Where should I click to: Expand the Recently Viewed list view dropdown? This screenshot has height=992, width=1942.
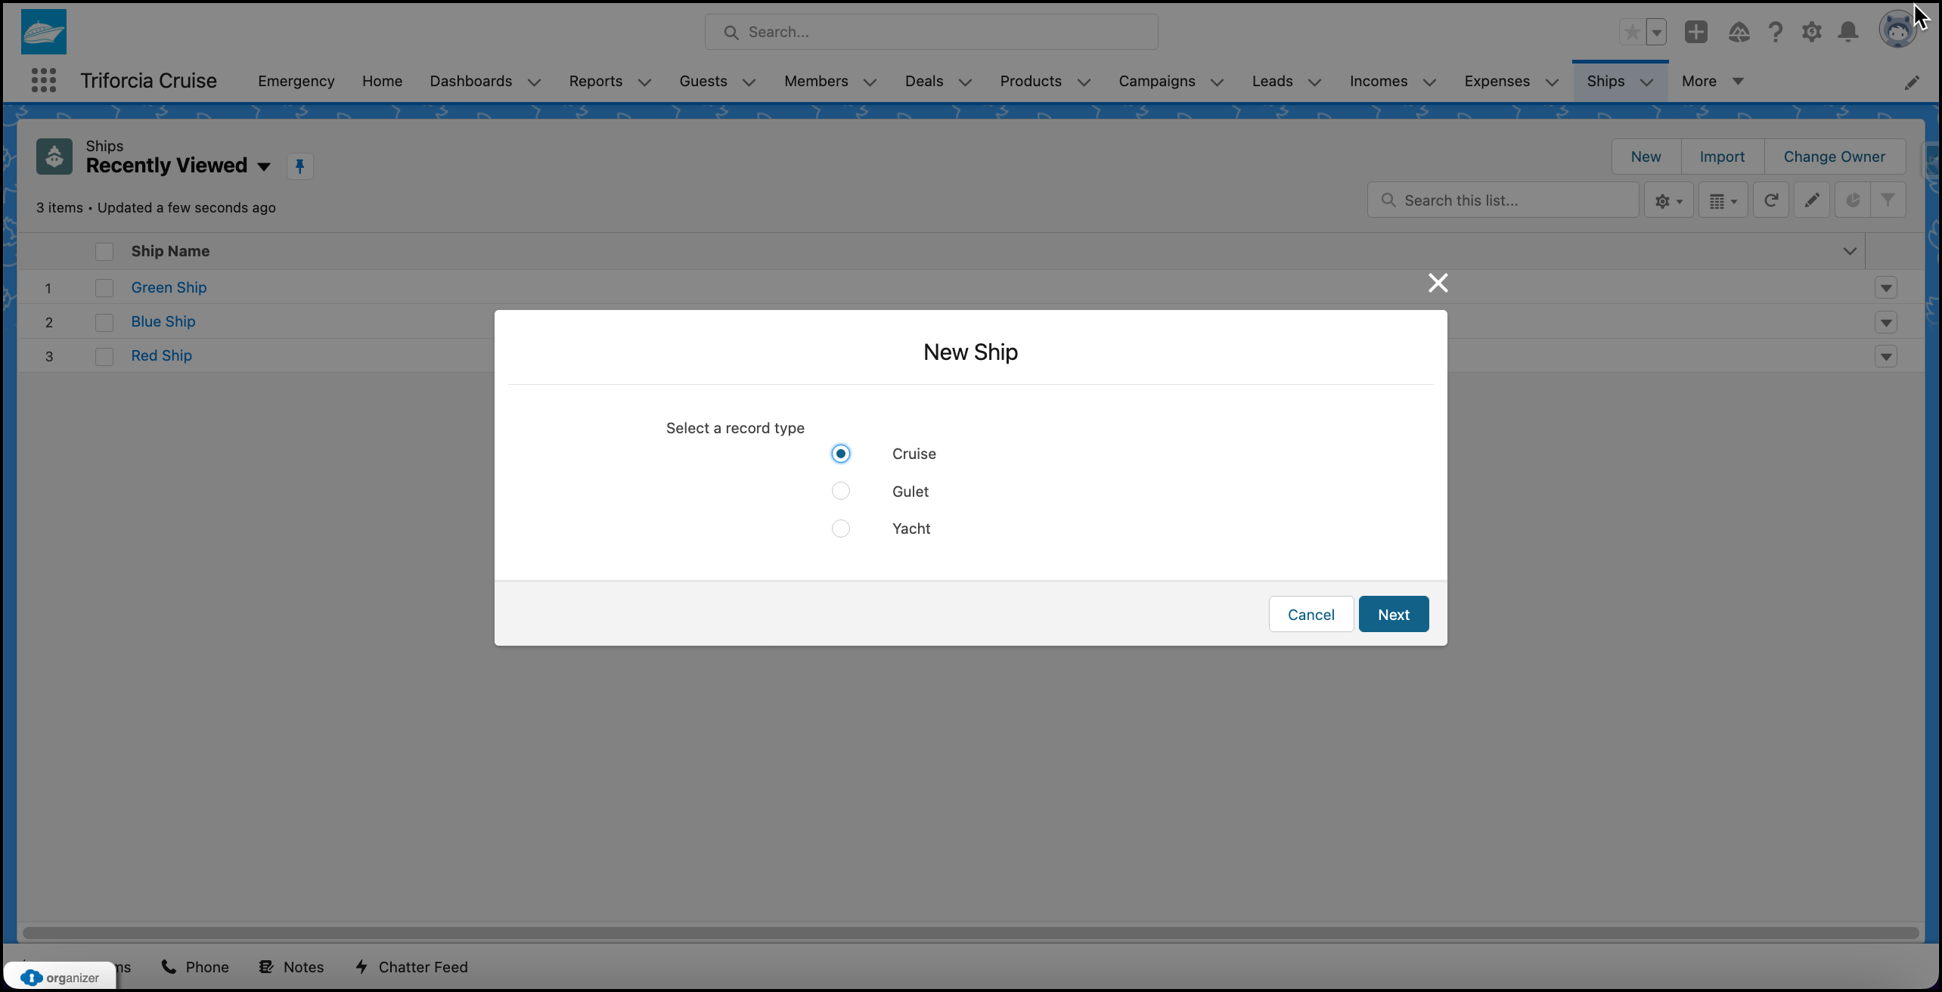(264, 166)
